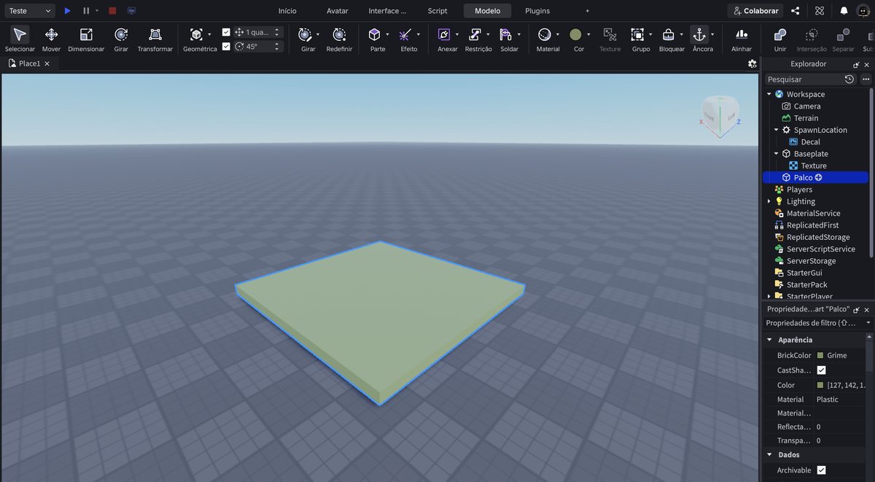Click the Girar pivot edit icon
875x482 pixels.
[305, 34]
